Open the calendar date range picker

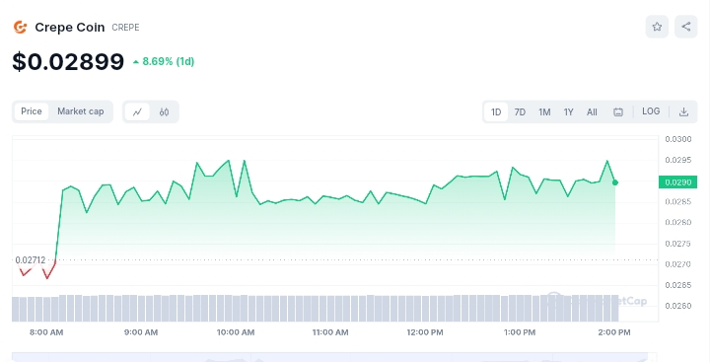[x=618, y=111]
